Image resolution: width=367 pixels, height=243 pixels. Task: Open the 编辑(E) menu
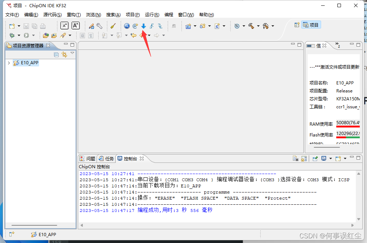point(31,15)
